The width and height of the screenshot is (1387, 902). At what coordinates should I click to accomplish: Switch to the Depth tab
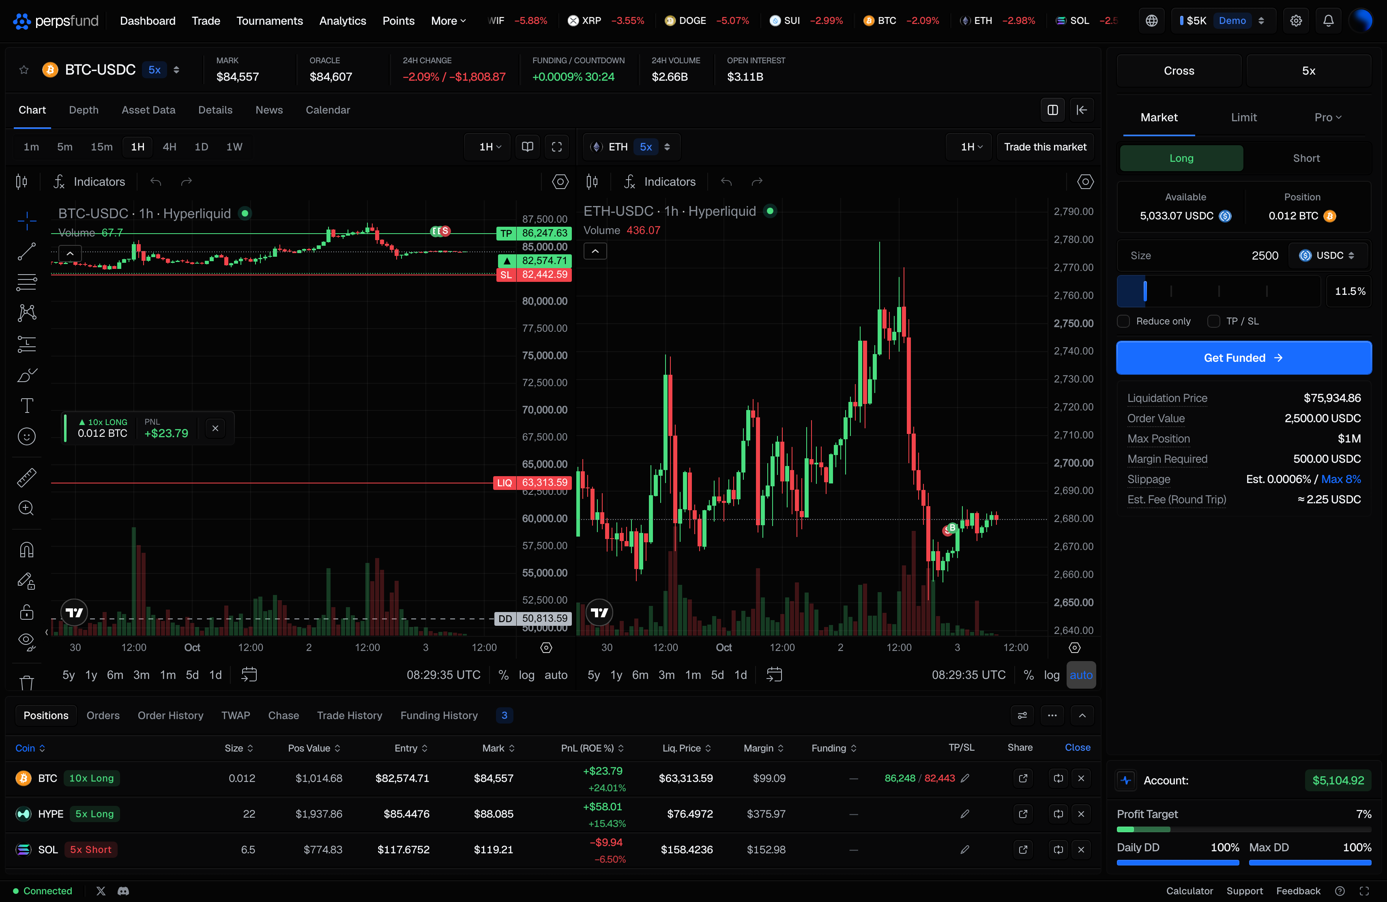click(83, 110)
